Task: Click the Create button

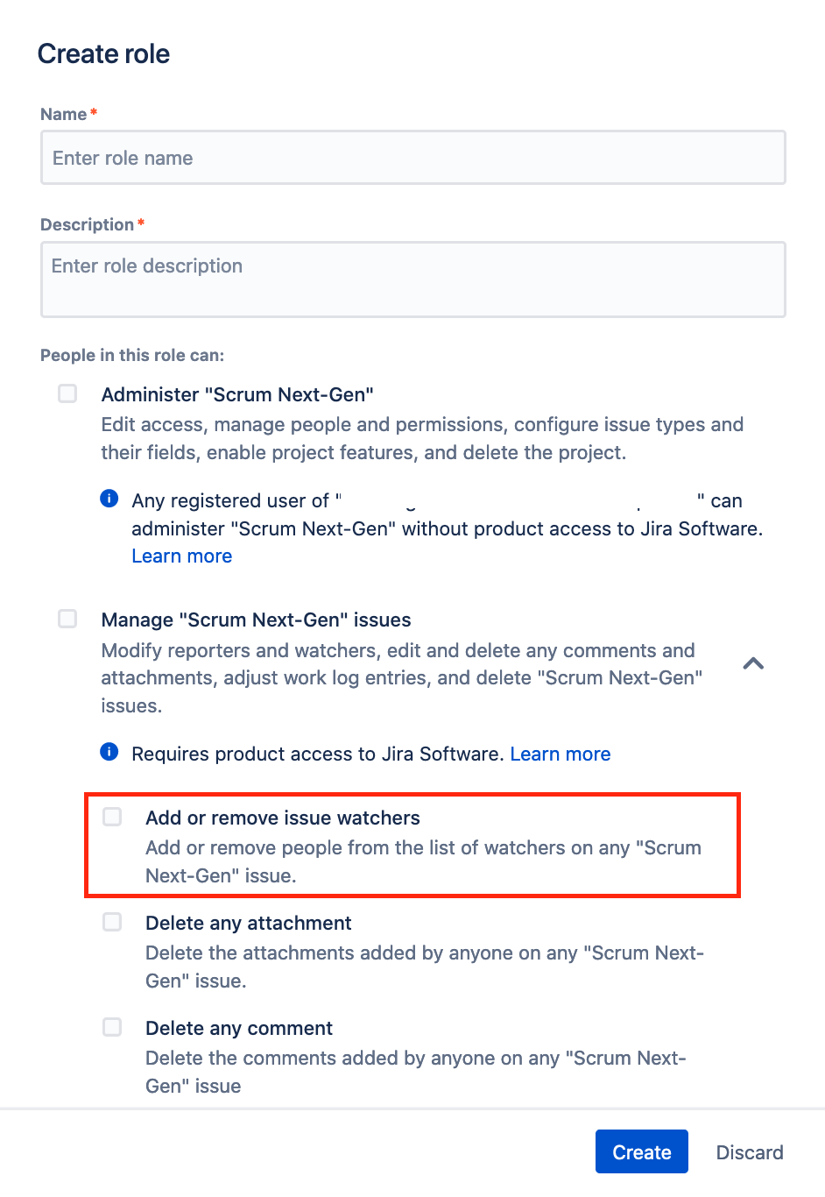Action: (x=642, y=1151)
